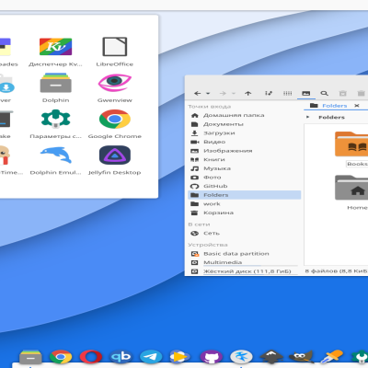Open Корзина (trash) in Places
The image size is (368, 368).
tap(244, 213)
